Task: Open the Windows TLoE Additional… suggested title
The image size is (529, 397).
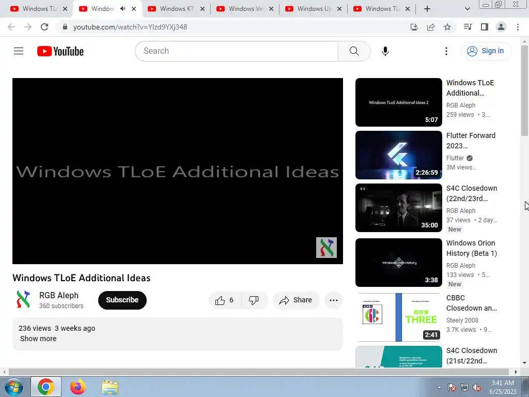Action: pyautogui.click(x=470, y=88)
